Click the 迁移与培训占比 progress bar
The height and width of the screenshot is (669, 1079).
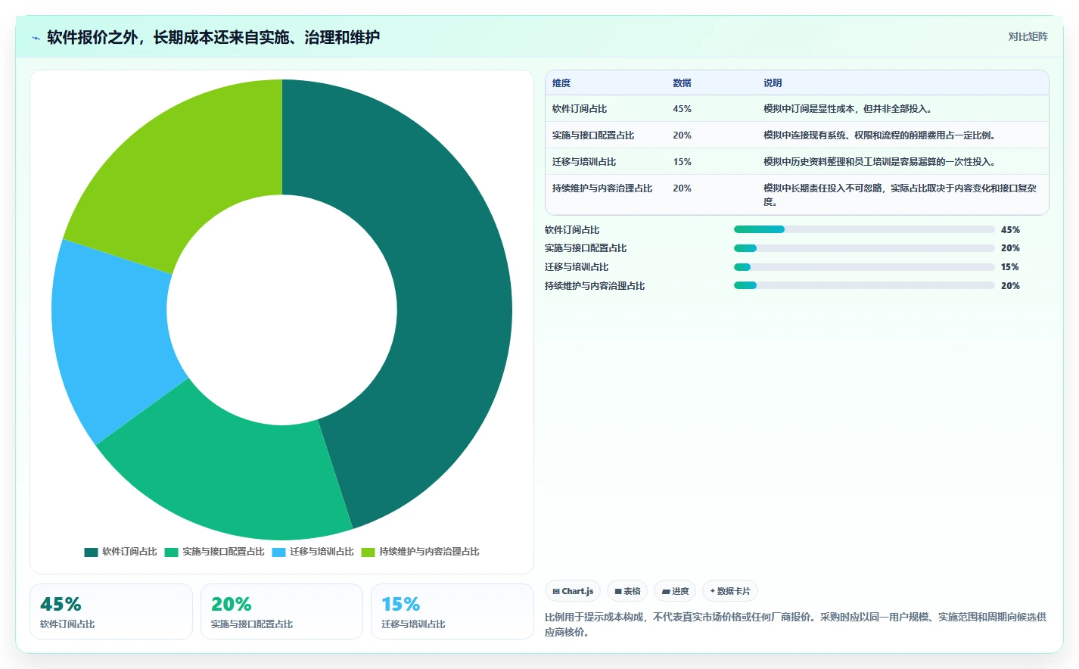tap(864, 267)
